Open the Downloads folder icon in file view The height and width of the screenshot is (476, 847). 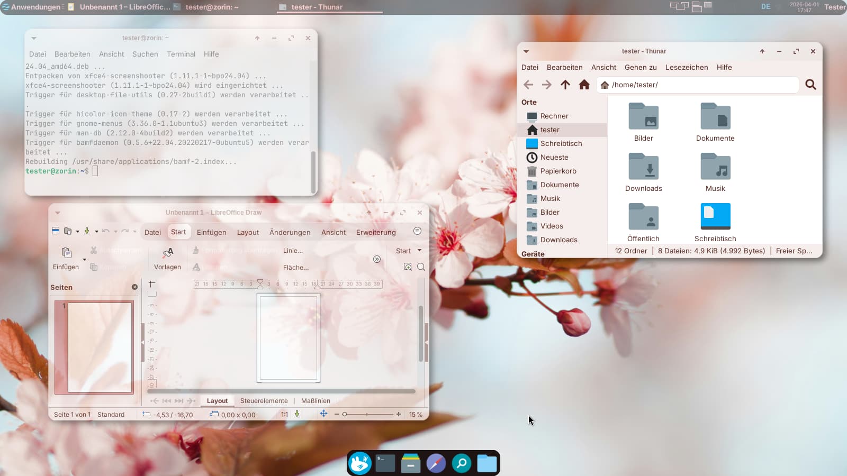point(643,168)
